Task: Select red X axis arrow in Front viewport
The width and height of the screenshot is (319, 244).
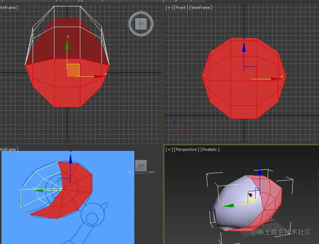Action: 276,79
